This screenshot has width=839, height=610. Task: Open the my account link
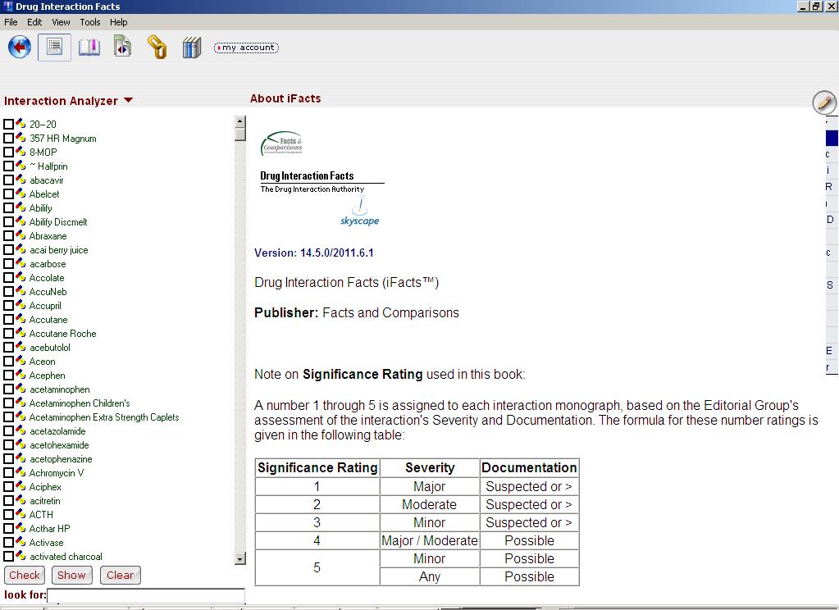click(246, 48)
